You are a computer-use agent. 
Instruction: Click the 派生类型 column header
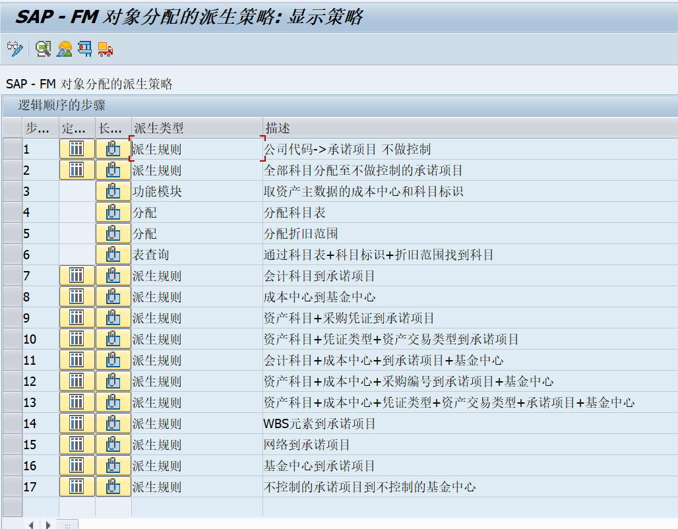[x=197, y=128]
